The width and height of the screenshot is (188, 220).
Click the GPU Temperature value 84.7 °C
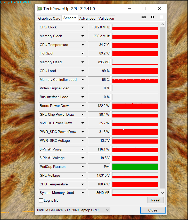click(99, 45)
